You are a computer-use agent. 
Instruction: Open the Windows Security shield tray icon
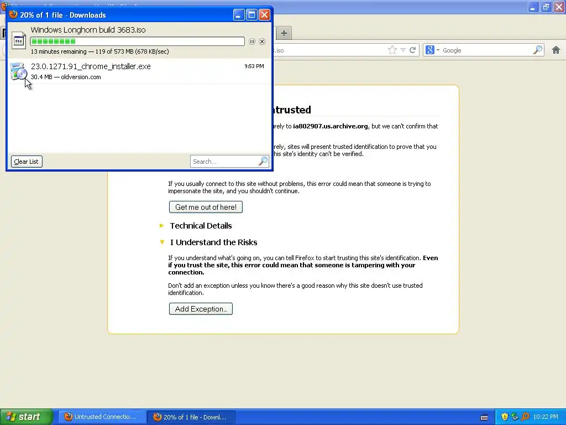click(x=505, y=417)
